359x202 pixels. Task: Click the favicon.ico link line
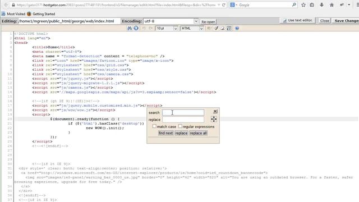(x=103, y=61)
